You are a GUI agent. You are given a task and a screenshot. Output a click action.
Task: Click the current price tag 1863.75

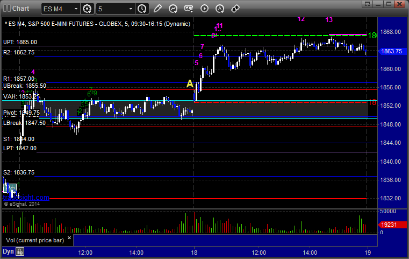pos(392,51)
